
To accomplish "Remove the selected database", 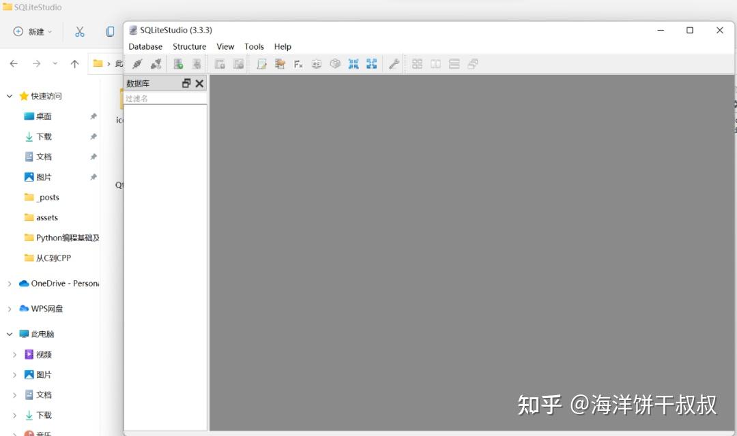I will (x=196, y=63).
